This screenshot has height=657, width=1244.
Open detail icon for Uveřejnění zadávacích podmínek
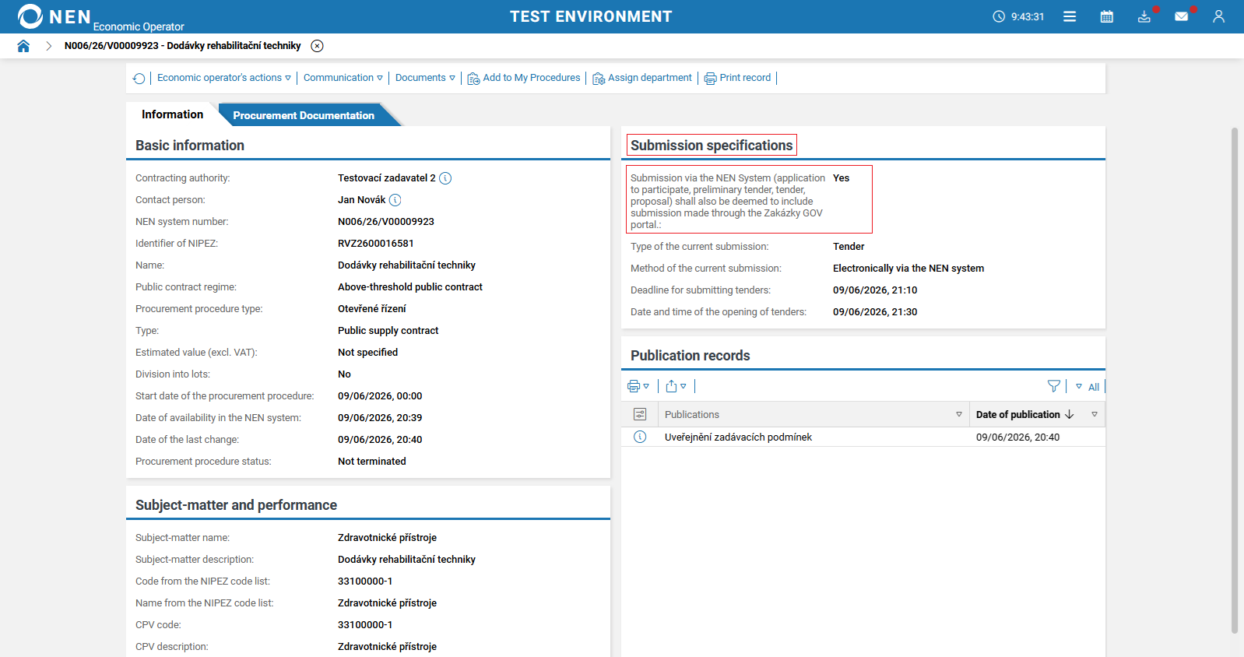pyautogui.click(x=640, y=437)
